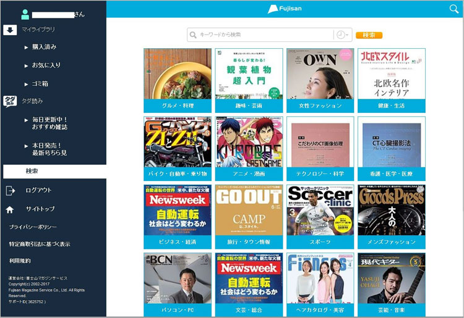Click the magnifier icon in the header
Viewport: 464px width, 318px height.
454,9
